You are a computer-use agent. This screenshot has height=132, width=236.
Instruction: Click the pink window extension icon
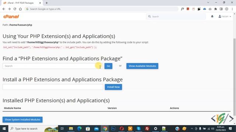click(193, 9)
